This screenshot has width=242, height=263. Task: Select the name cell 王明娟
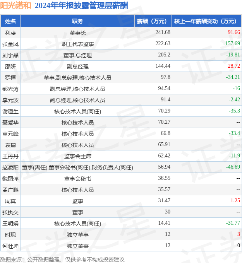click(x=10, y=224)
